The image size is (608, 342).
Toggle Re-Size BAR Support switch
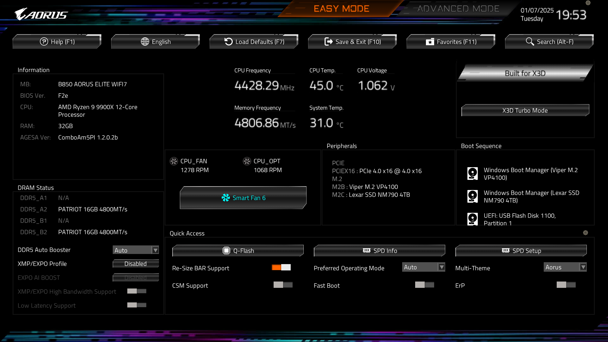point(281,267)
